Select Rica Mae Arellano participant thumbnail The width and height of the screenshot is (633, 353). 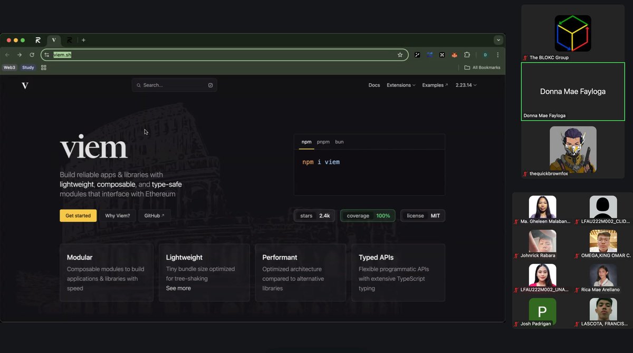click(x=603, y=276)
